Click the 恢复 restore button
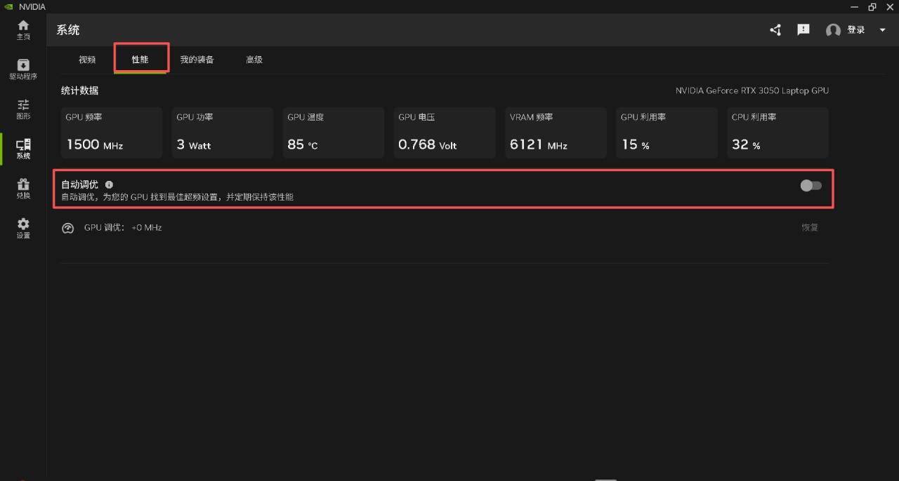 (x=810, y=227)
